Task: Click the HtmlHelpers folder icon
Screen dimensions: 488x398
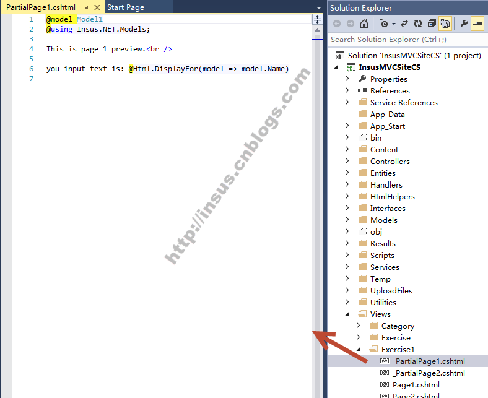Action: pos(362,196)
